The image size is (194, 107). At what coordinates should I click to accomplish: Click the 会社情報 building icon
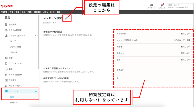pos(6,24)
